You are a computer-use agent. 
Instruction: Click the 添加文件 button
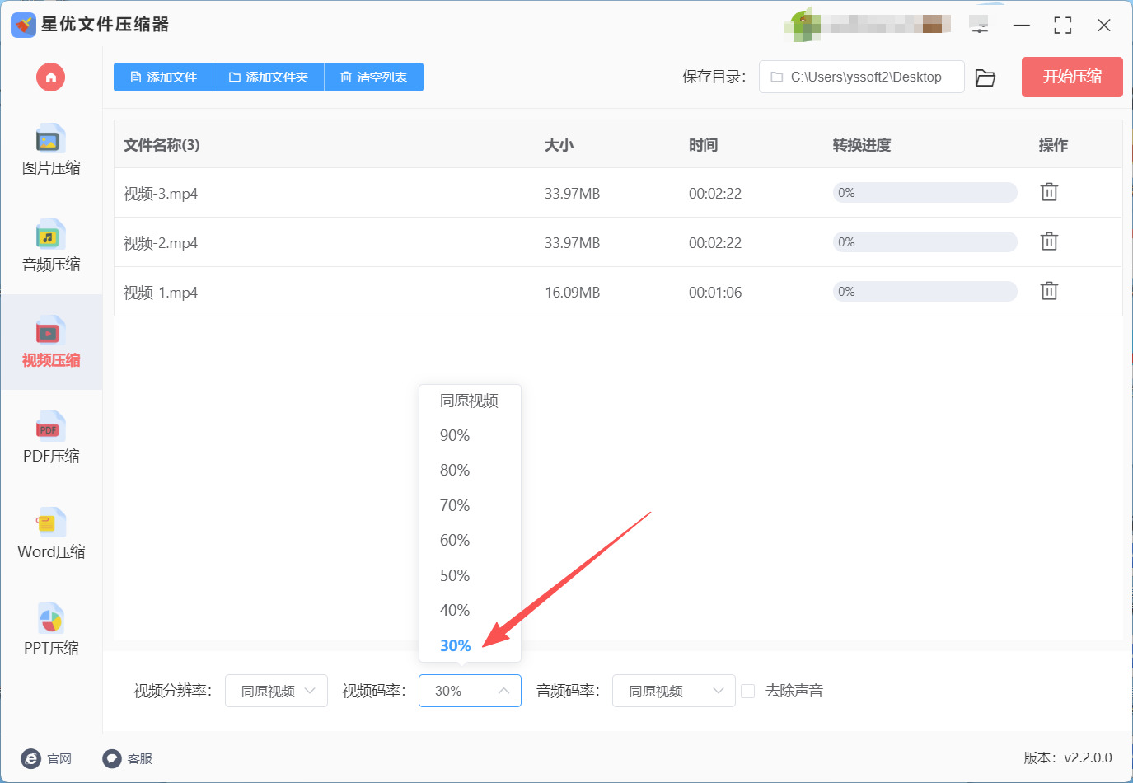point(163,77)
